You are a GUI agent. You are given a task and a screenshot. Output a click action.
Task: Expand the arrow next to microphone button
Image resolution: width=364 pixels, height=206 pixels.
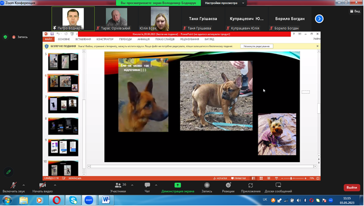[23, 185]
